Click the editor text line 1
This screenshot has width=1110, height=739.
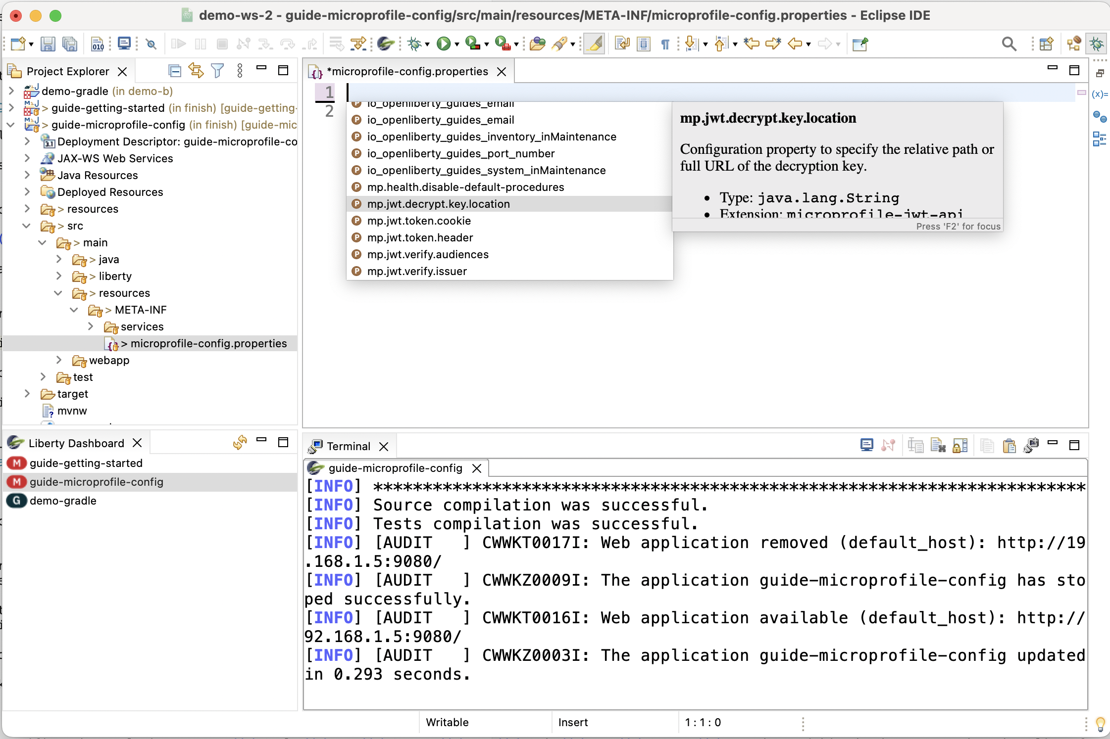tap(710, 92)
